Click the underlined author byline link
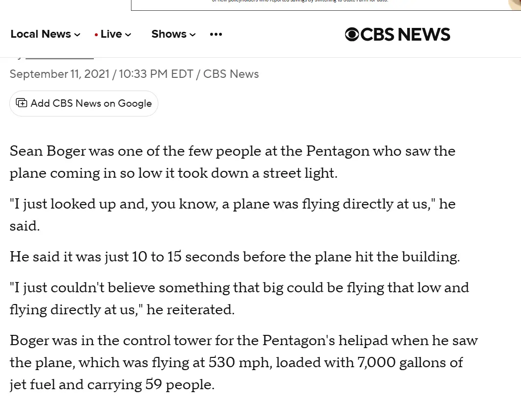 [59, 58]
